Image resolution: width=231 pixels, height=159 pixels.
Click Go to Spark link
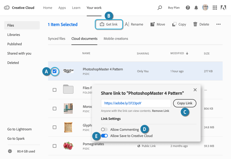click(16, 138)
